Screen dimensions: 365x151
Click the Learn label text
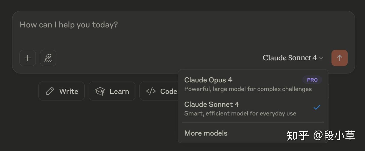tap(119, 91)
